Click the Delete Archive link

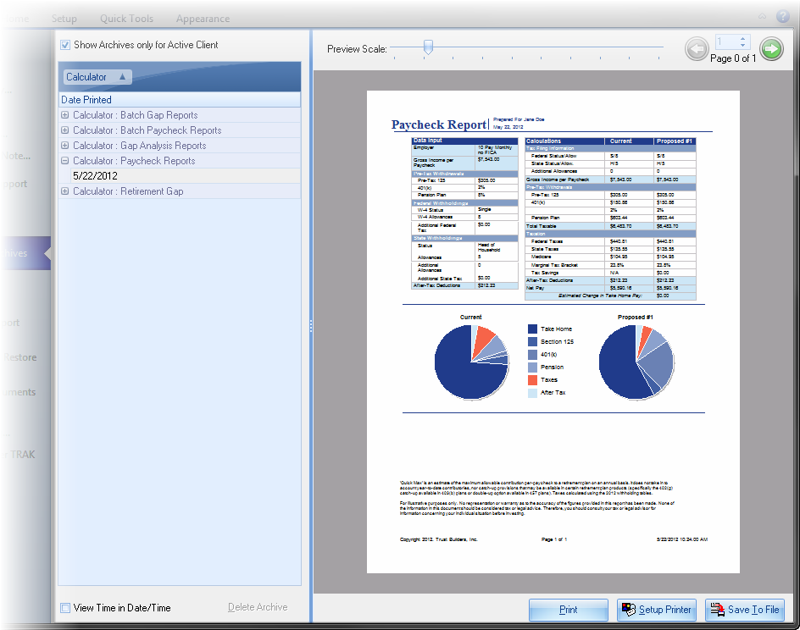pyautogui.click(x=258, y=607)
